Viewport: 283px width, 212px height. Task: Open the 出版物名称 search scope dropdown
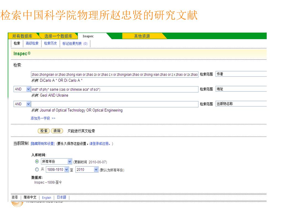(x=241, y=104)
